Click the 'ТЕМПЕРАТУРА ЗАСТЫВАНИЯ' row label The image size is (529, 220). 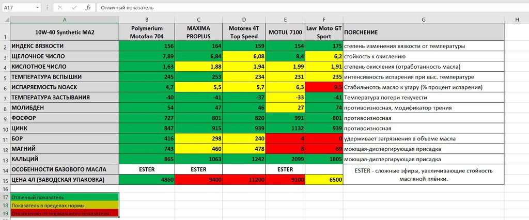(65, 98)
